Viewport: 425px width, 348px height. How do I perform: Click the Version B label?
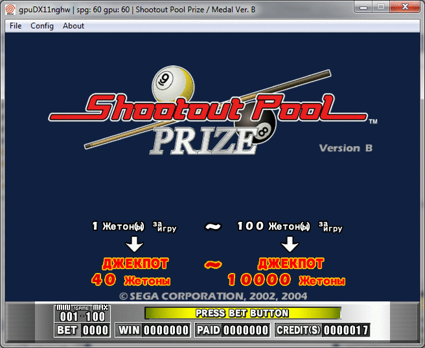click(x=346, y=148)
